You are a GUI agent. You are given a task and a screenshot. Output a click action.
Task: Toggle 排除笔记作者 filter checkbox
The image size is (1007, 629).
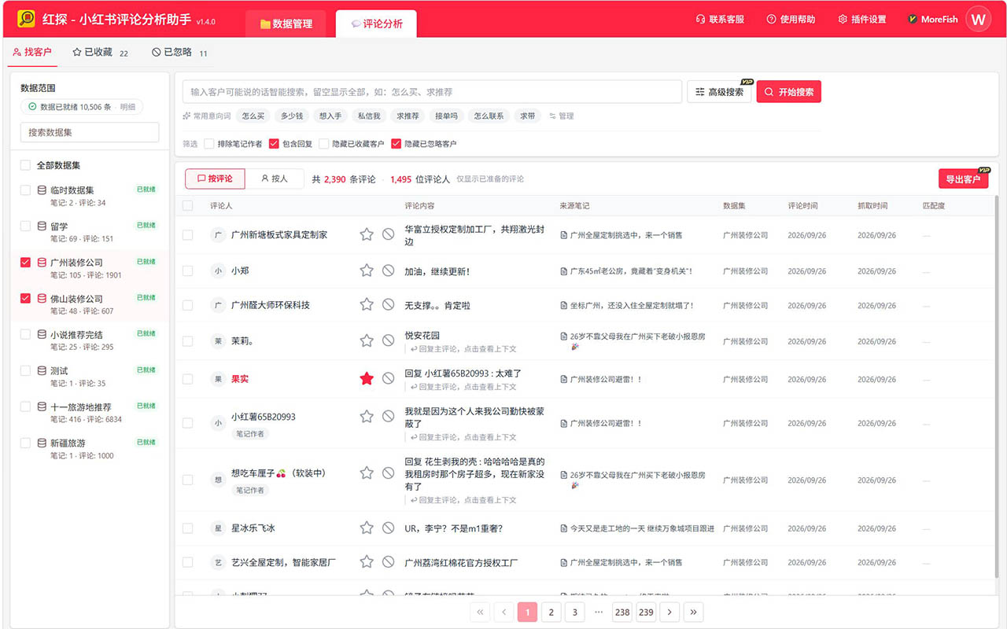[x=209, y=144]
